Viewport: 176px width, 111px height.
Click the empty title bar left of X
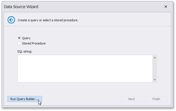click(x=101, y=7)
